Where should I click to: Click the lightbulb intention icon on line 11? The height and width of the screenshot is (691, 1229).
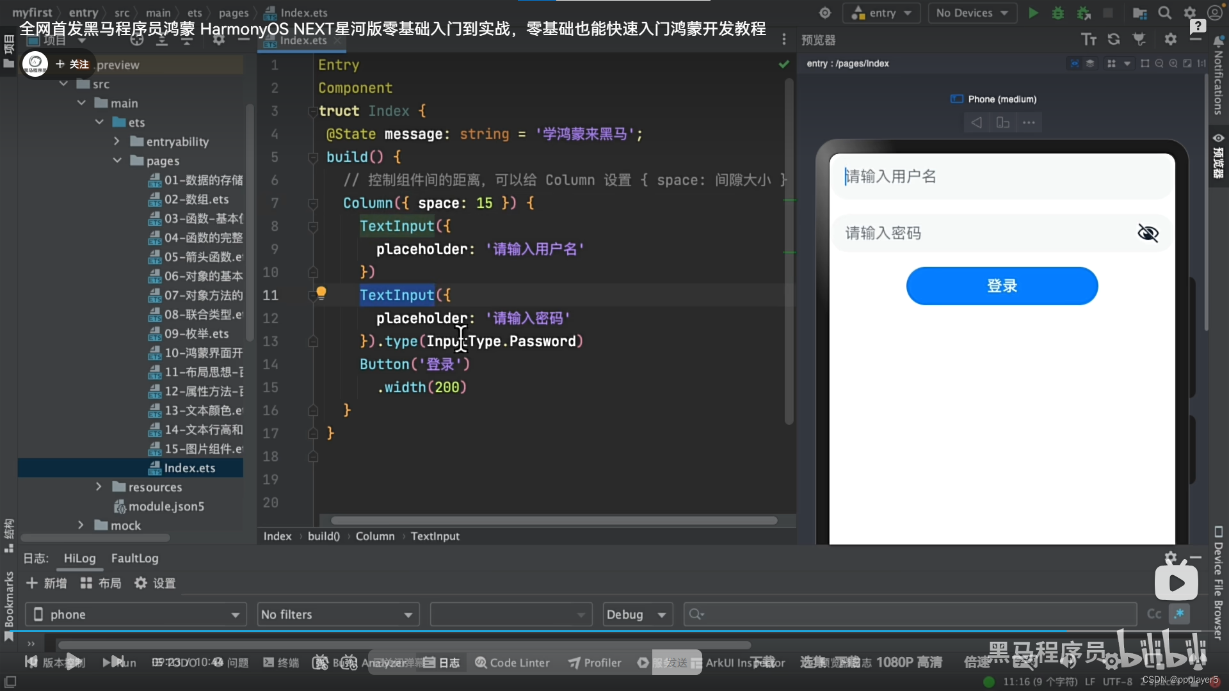[321, 293]
